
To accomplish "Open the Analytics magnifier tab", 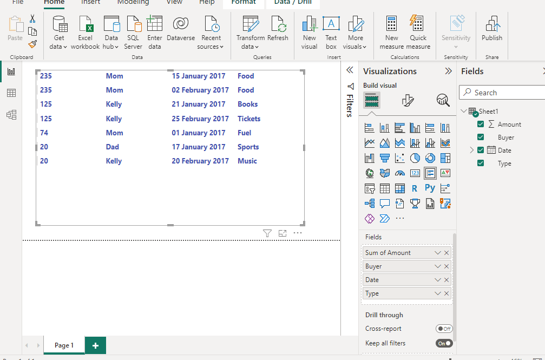I will click(x=443, y=101).
